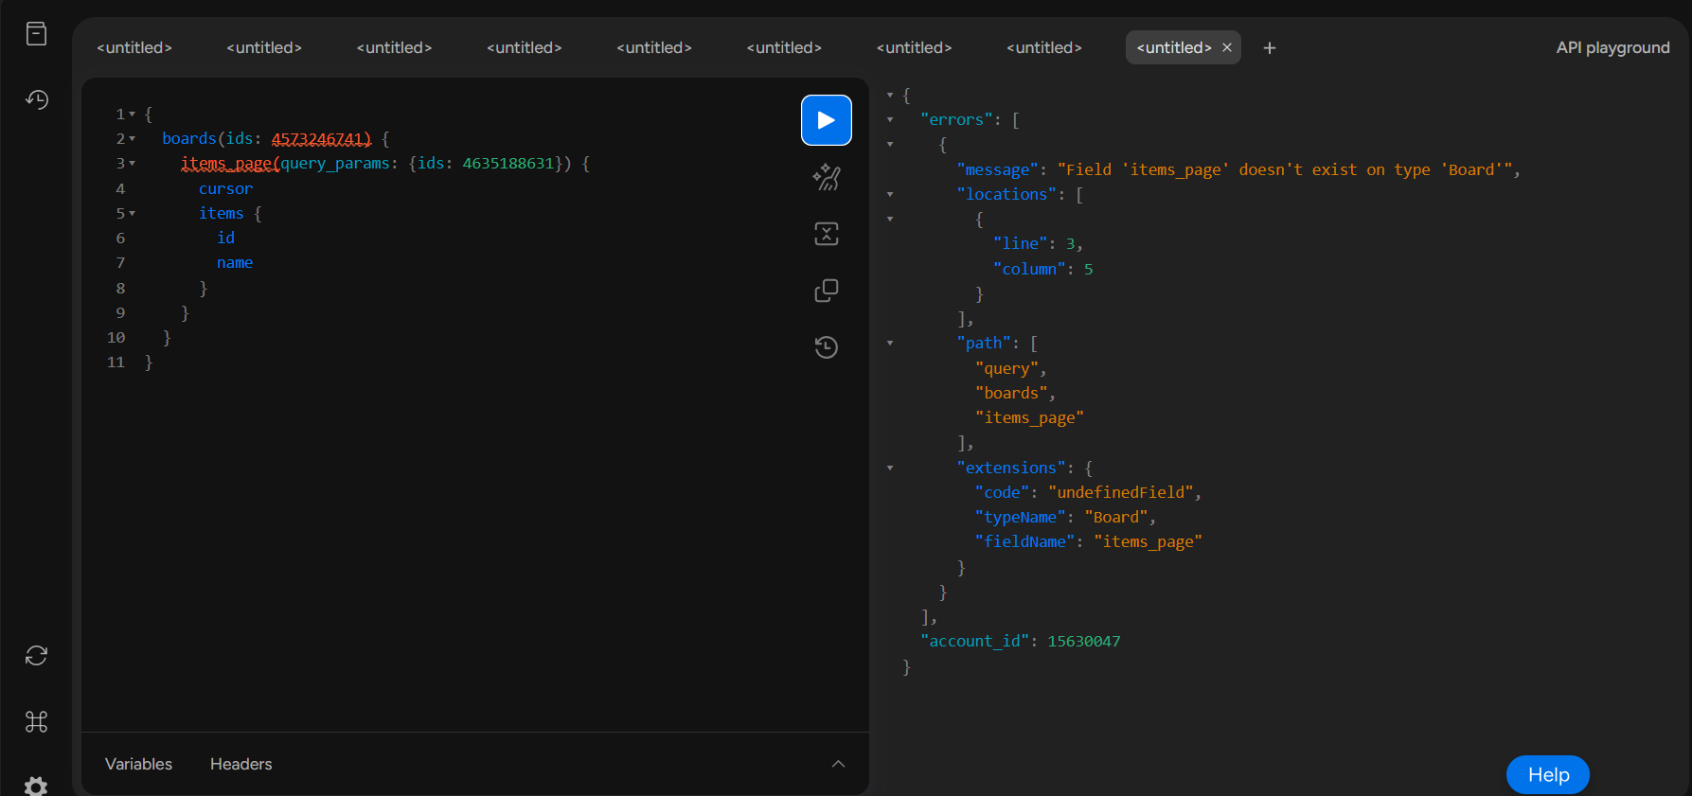Collapse the "path" array in response
Viewport: 1692px width, 796px height.
point(890,344)
